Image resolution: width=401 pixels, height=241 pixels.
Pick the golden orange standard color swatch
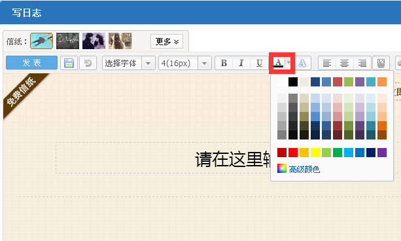(x=304, y=153)
